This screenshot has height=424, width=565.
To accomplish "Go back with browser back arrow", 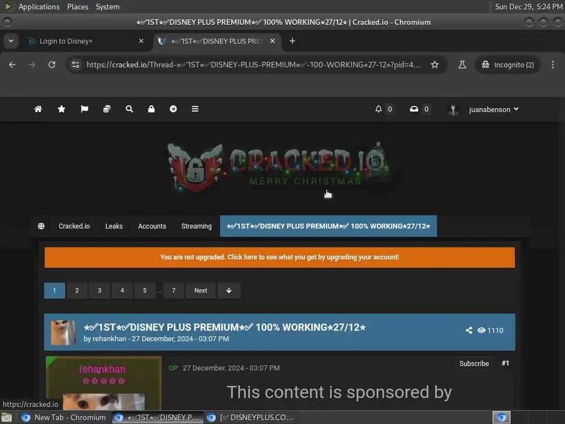I will (12, 65).
